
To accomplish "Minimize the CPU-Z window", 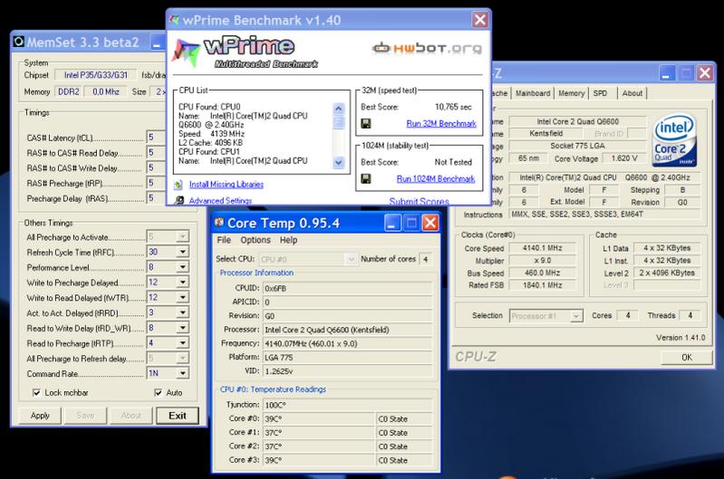I will (666, 73).
